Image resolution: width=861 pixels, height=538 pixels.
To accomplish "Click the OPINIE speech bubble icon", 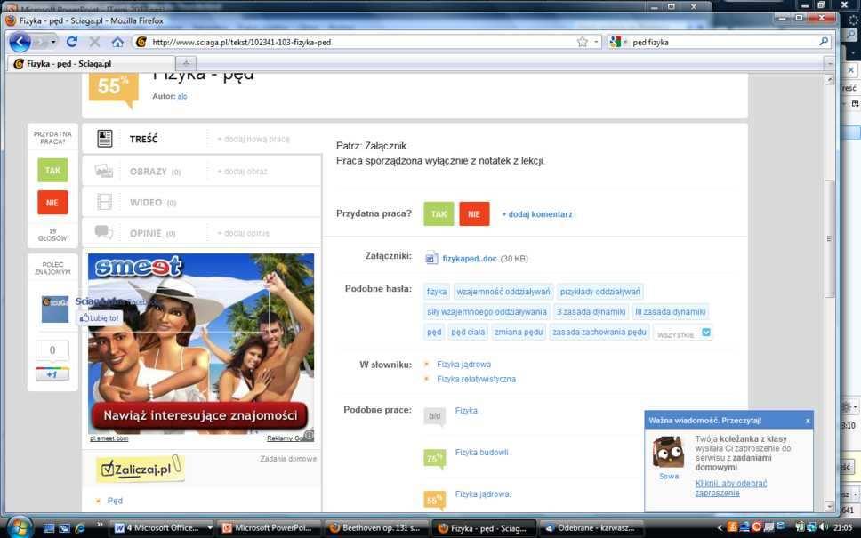I will pos(104,232).
